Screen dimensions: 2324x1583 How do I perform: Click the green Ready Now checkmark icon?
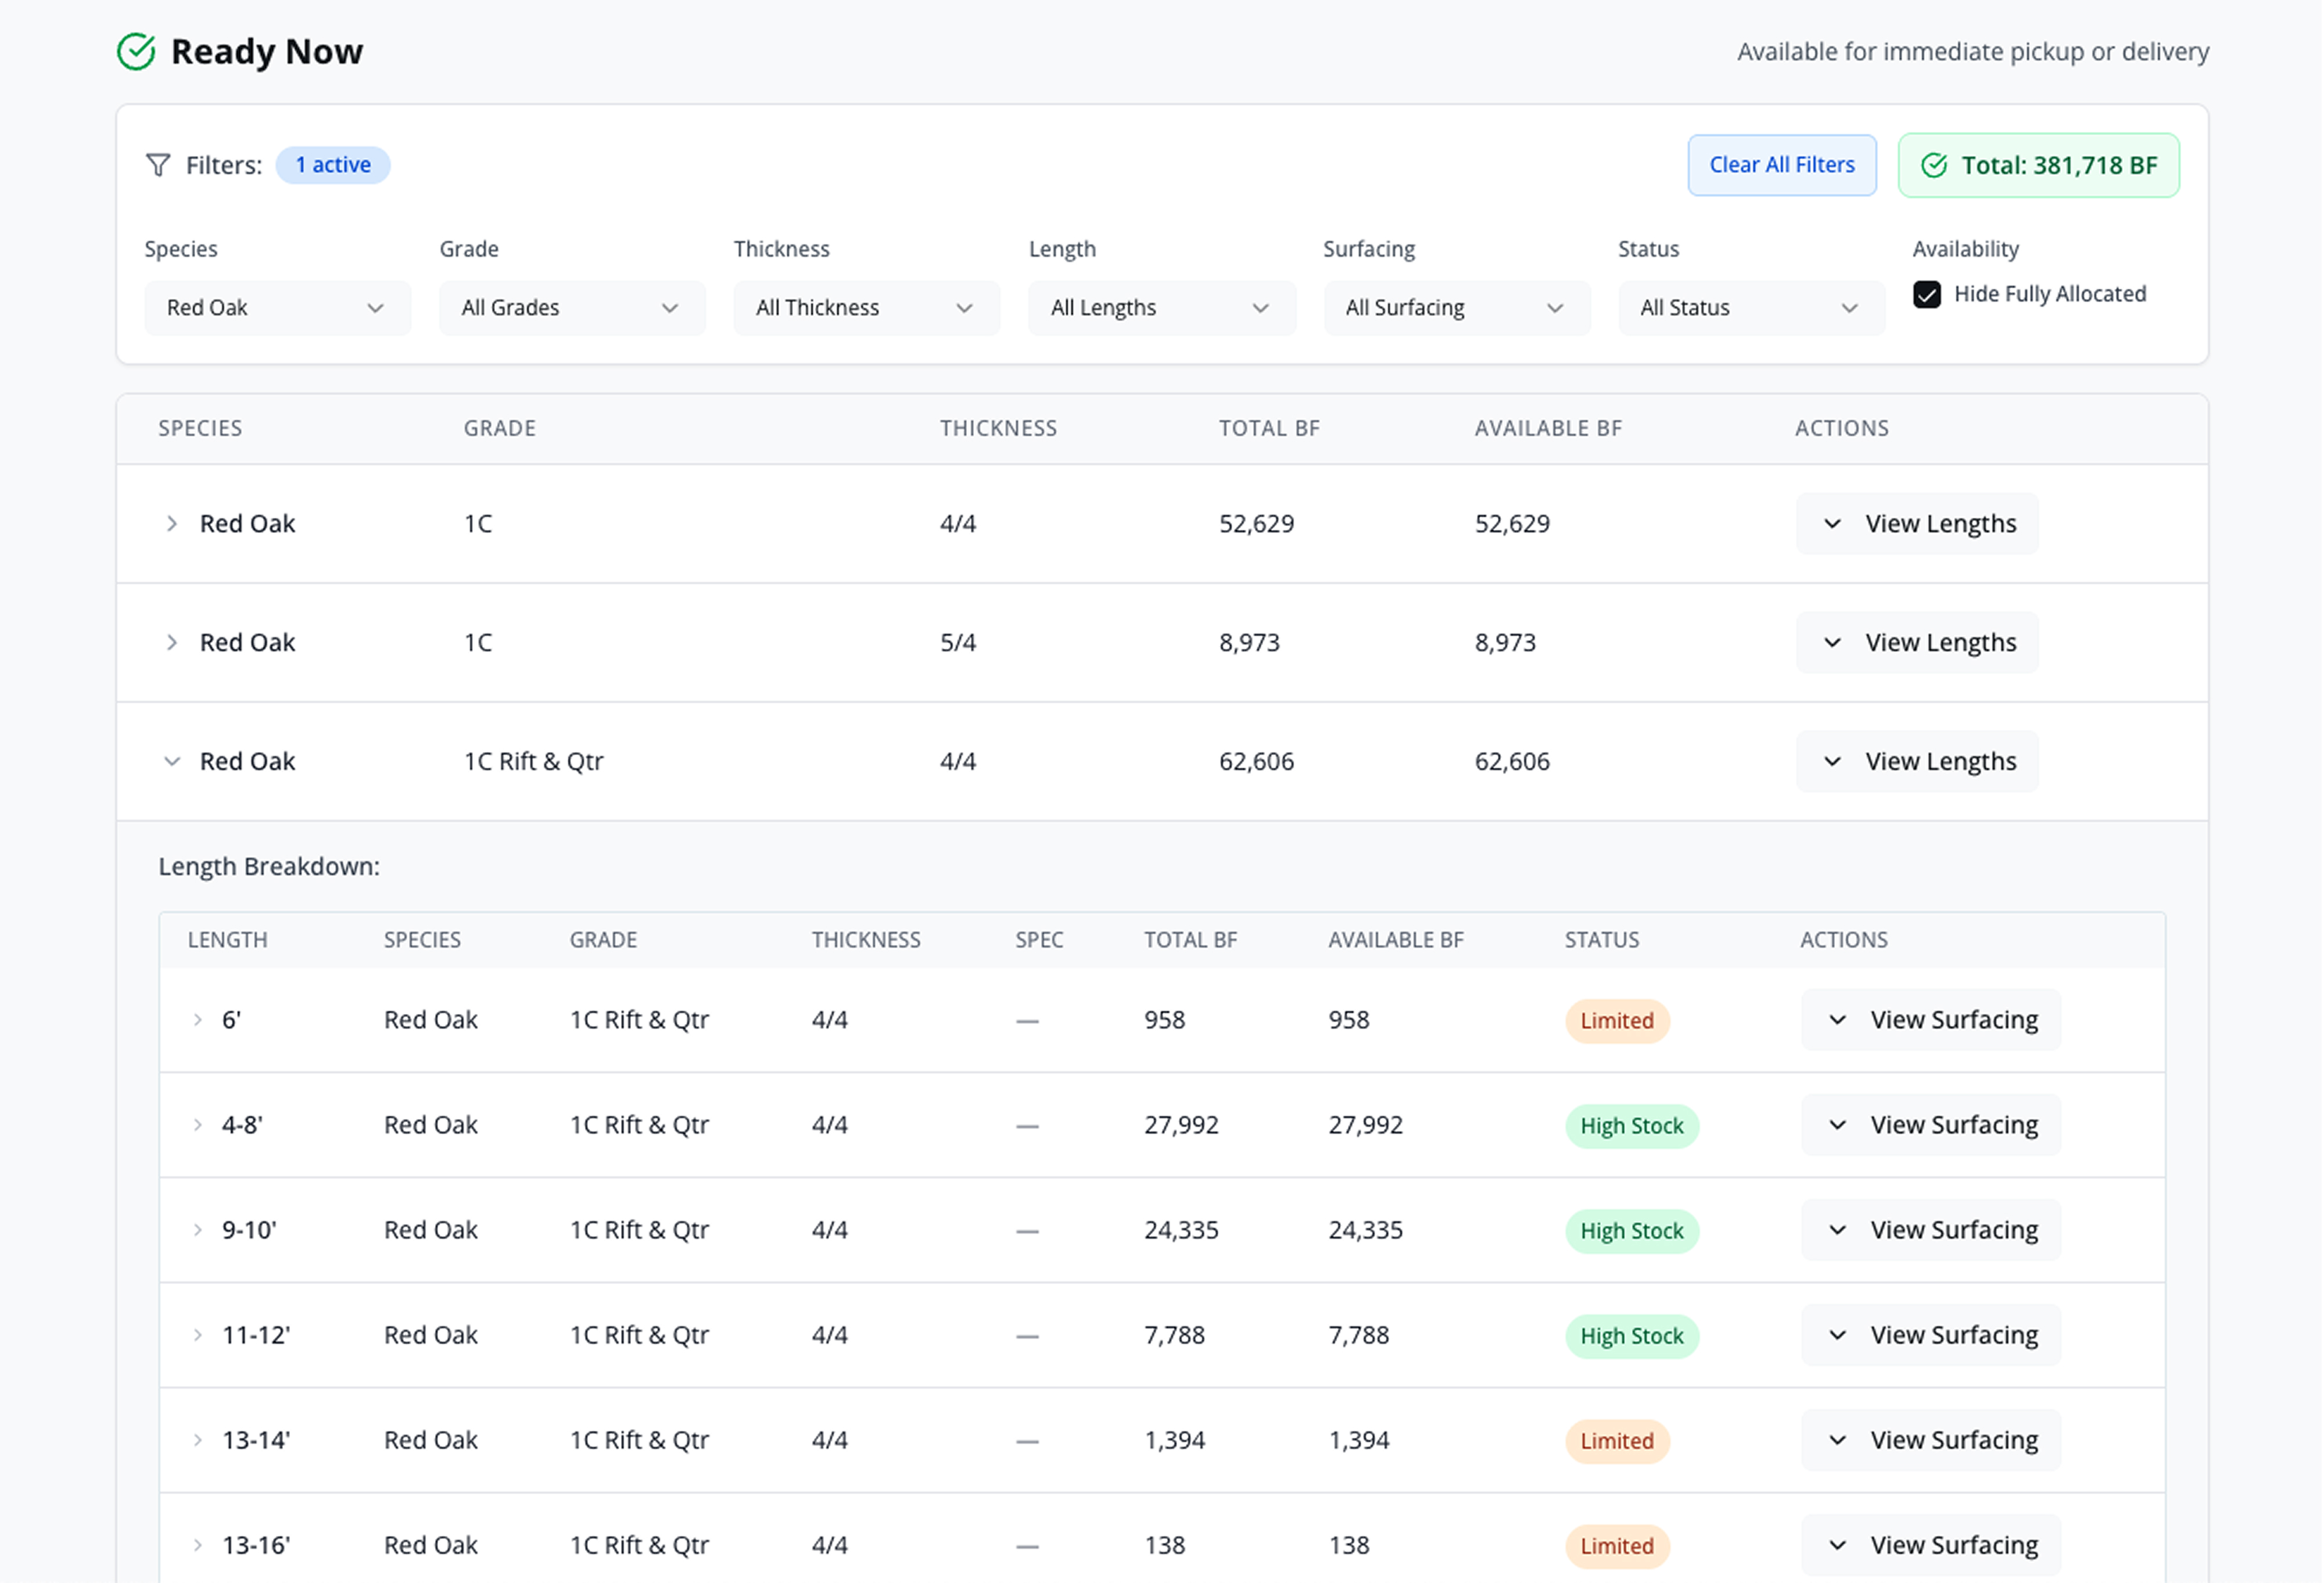[136, 52]
